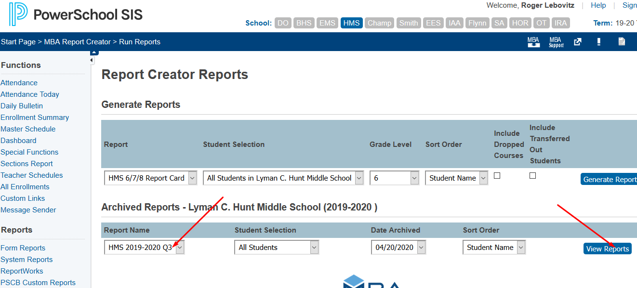Image resolution: width=637 pixels, height=288 pixels.
Task: Open the Archived Reports Sort Order dropdown
Action: pyautogui.click(x=494, y=248)
